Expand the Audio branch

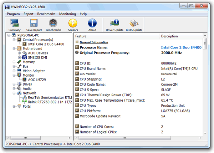click(14, 88)
